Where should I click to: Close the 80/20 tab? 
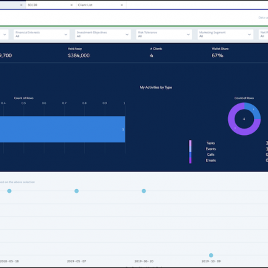[71, 5]
